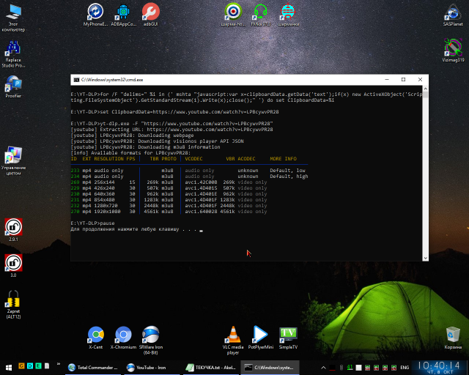Open the Windows Start menu
Screen dimensions: 469x375
pos(9,368)
